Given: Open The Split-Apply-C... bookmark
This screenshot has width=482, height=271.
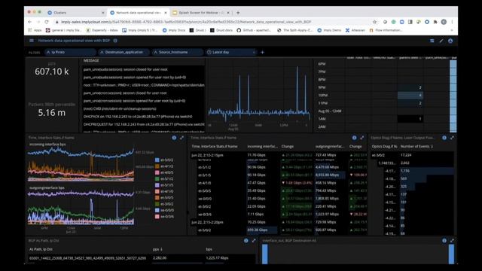Looking at the screenshot, I should pos(295,30).
